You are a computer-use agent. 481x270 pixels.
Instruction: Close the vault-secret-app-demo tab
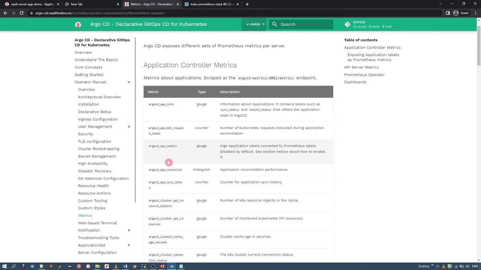point(58,4)
